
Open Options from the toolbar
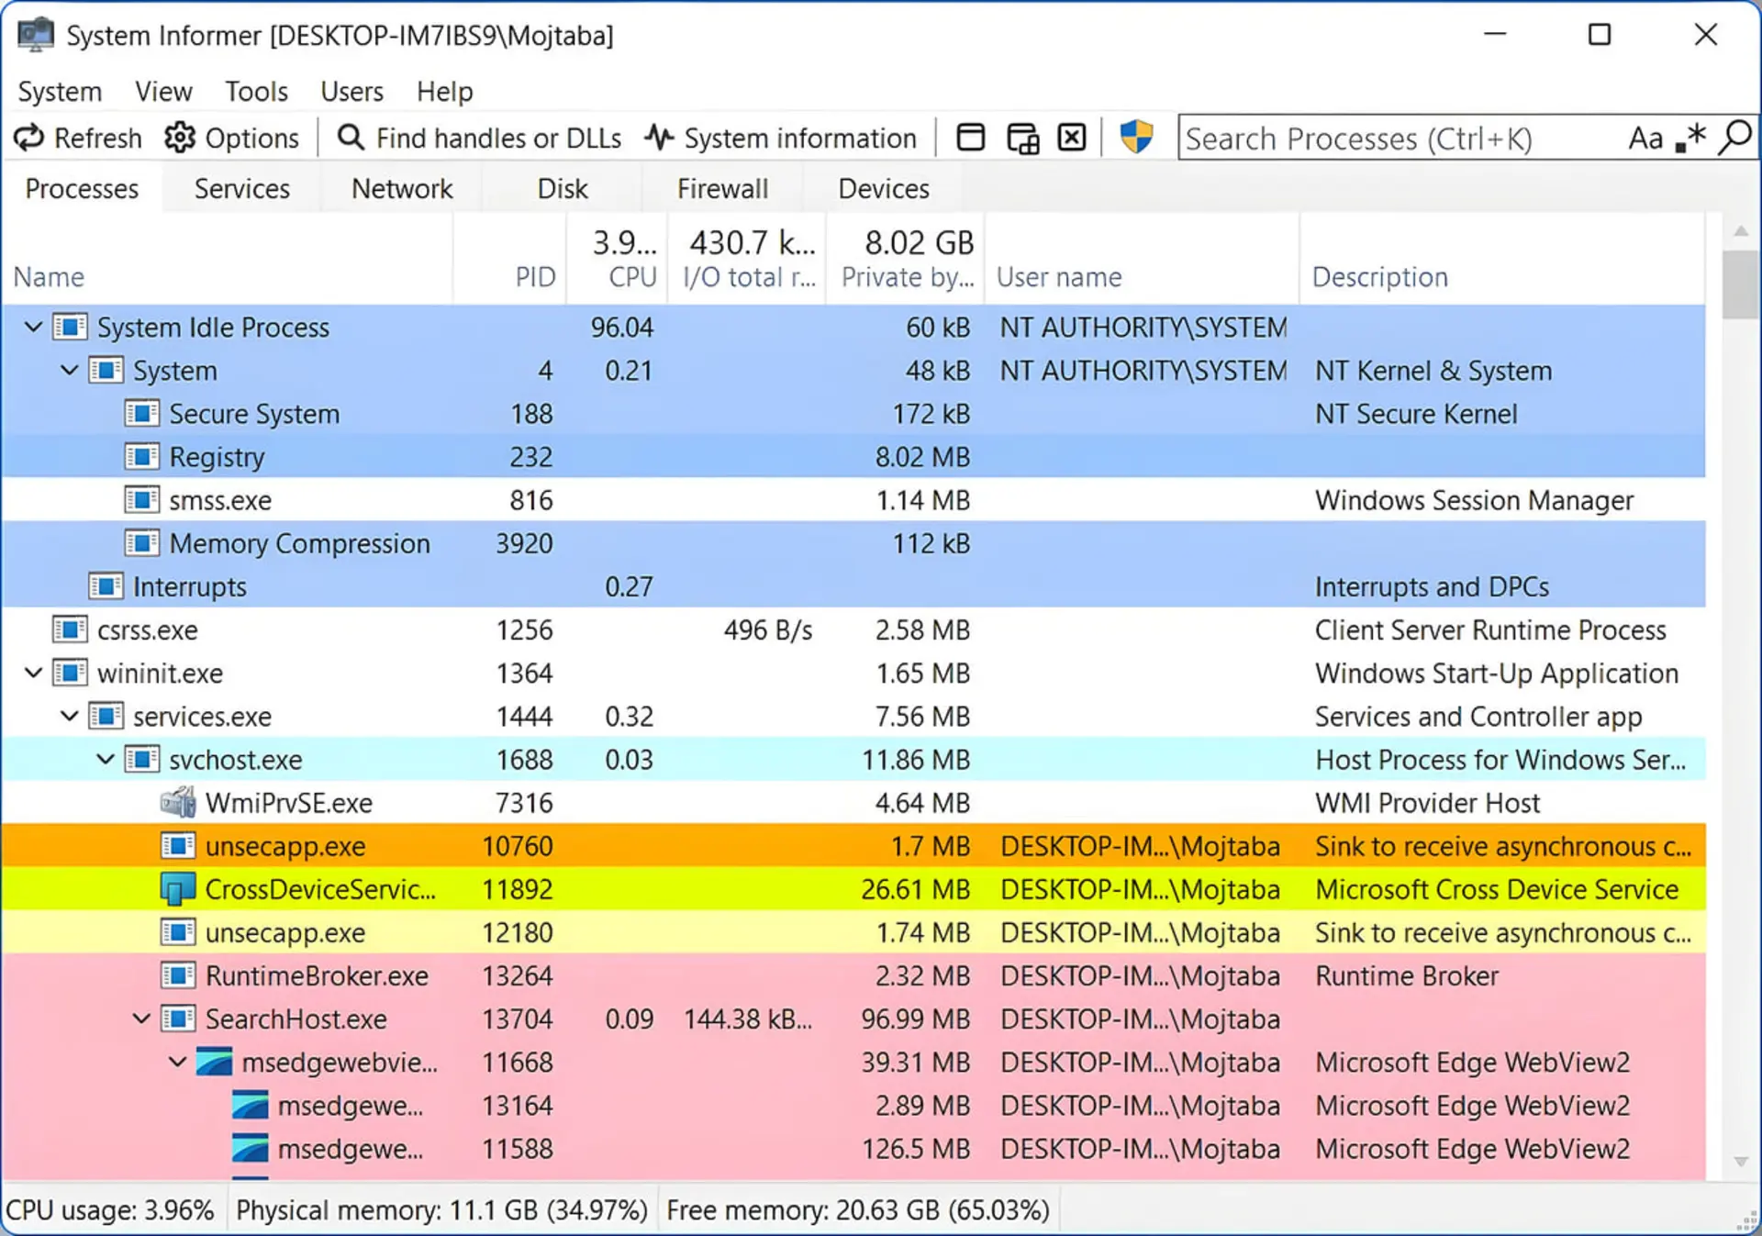pyautogui.click(x=231, y=138)
